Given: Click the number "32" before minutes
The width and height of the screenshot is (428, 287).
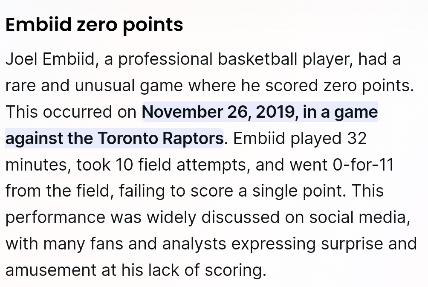Looking at the screenshot, I should [357, 139].
